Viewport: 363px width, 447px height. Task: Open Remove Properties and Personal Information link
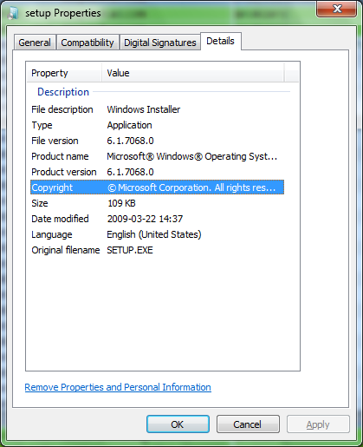tap(118, 387)
